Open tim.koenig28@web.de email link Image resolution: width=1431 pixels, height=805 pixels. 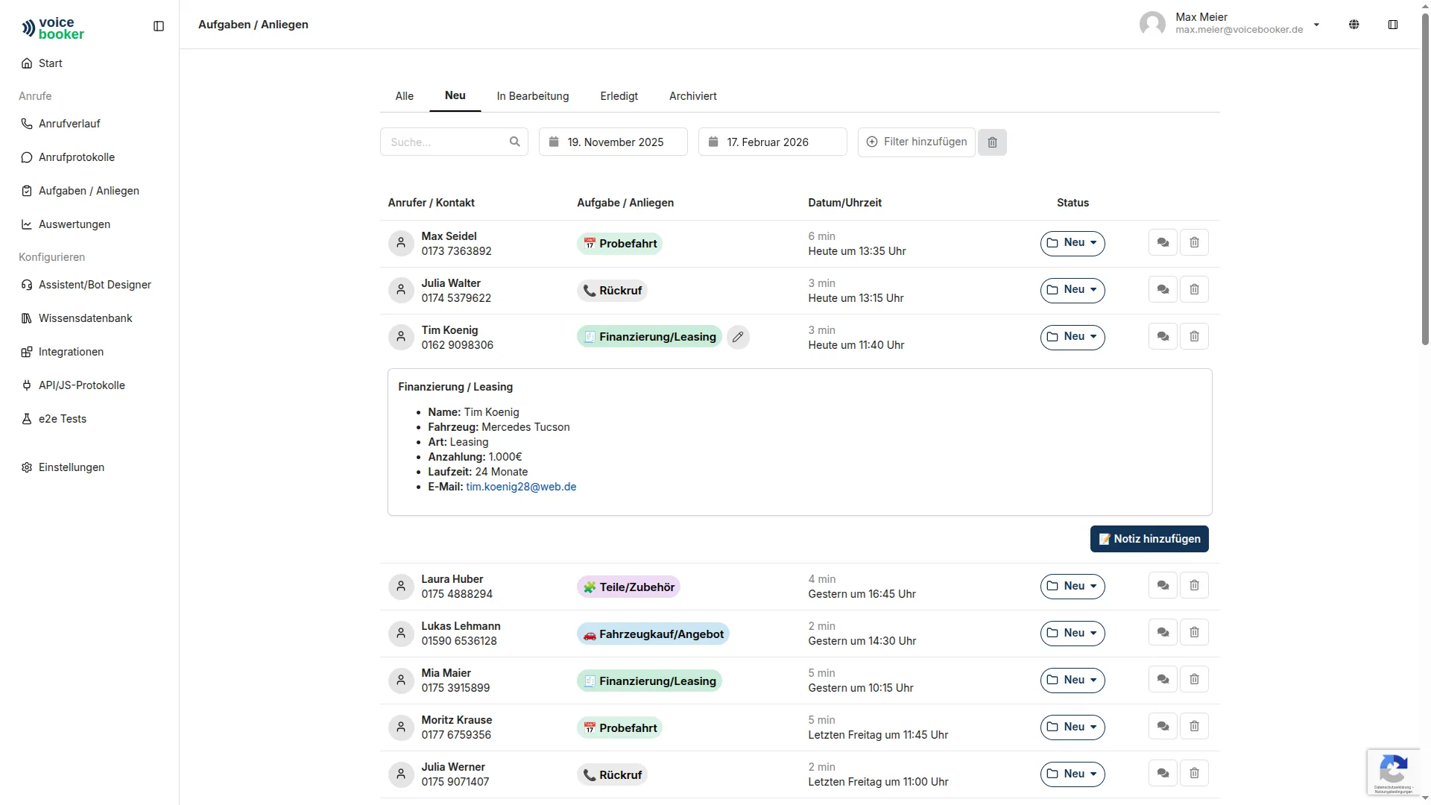click(521, 487)
